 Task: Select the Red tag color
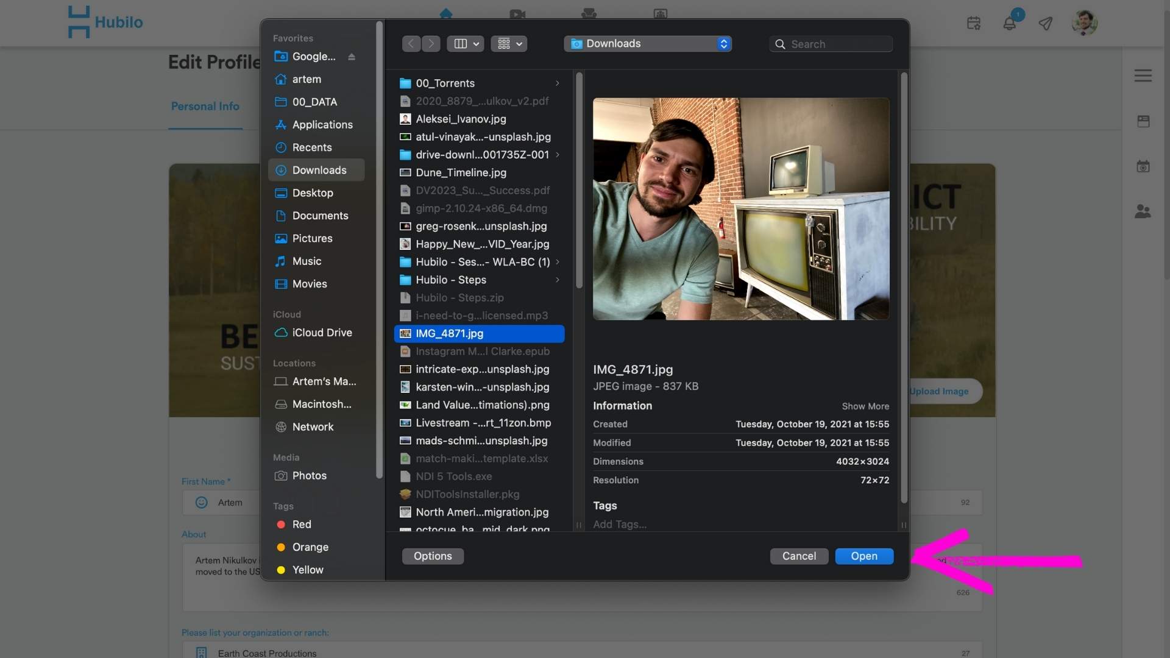pos(301,525)
